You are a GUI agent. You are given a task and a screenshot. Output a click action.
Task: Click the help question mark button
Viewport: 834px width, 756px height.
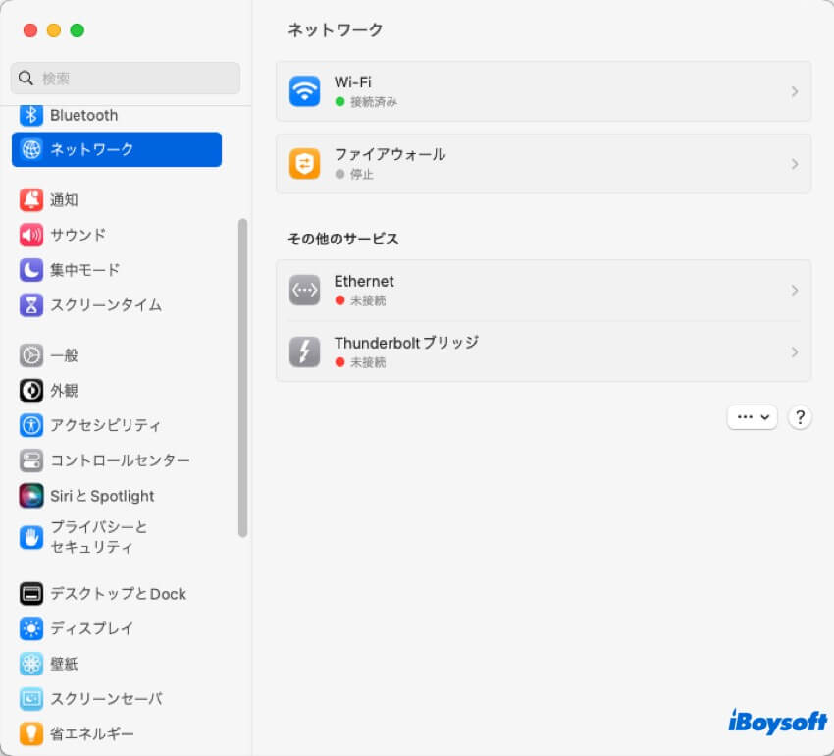point(800,417)
